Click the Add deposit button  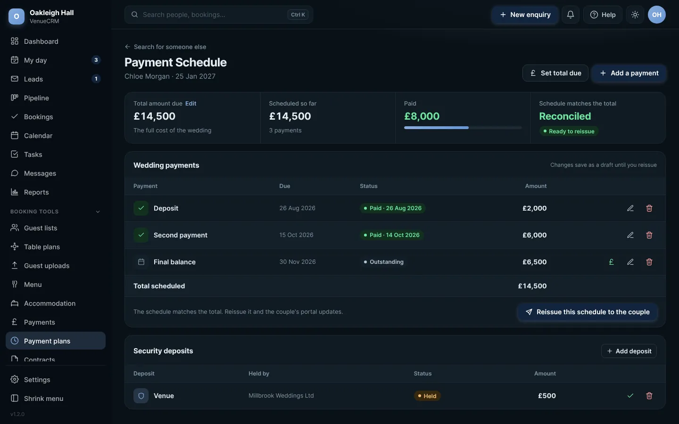click(x=629, y=351)
